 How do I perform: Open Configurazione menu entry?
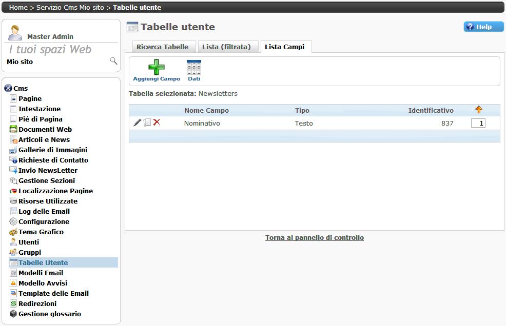[x=44, y=221]
